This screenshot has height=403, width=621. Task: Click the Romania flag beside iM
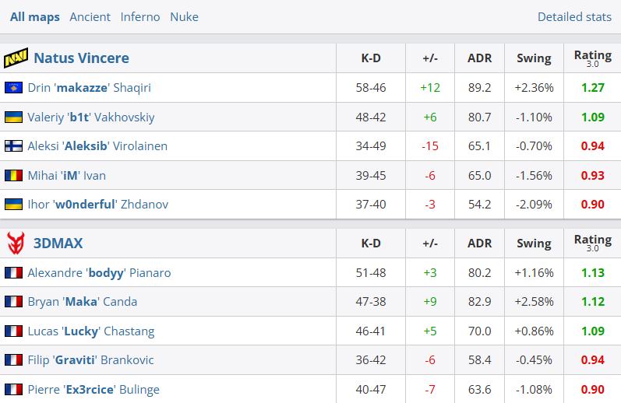pos(13,175)
